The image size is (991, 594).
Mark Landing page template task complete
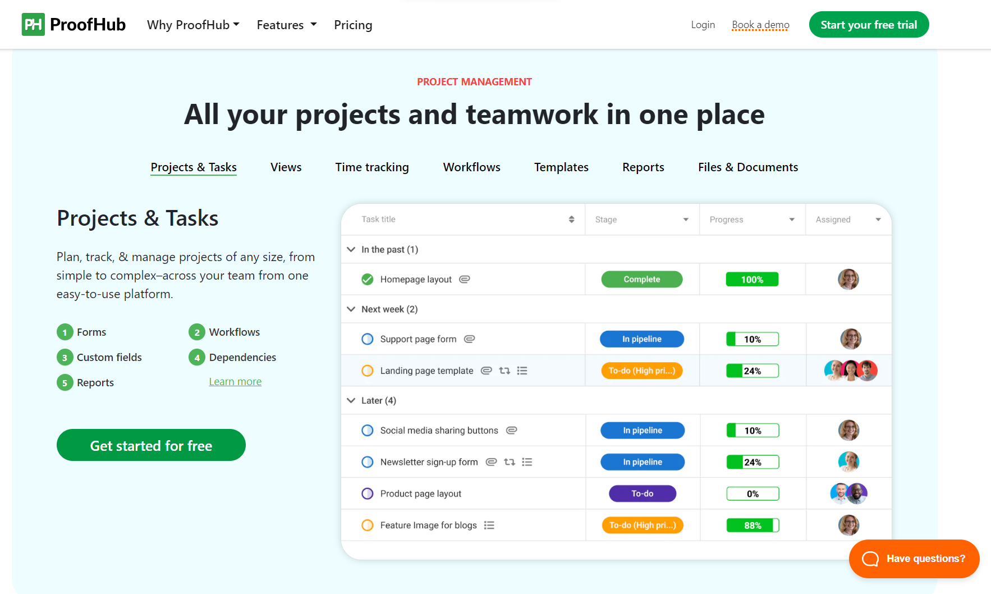368,371
